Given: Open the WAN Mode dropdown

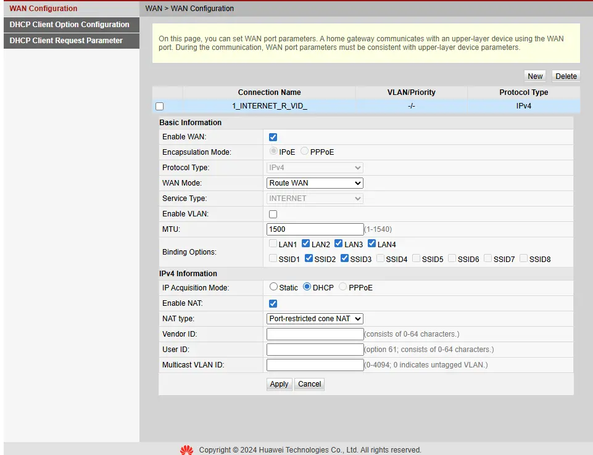Looking at the screenshot, I should click(315, 183).
